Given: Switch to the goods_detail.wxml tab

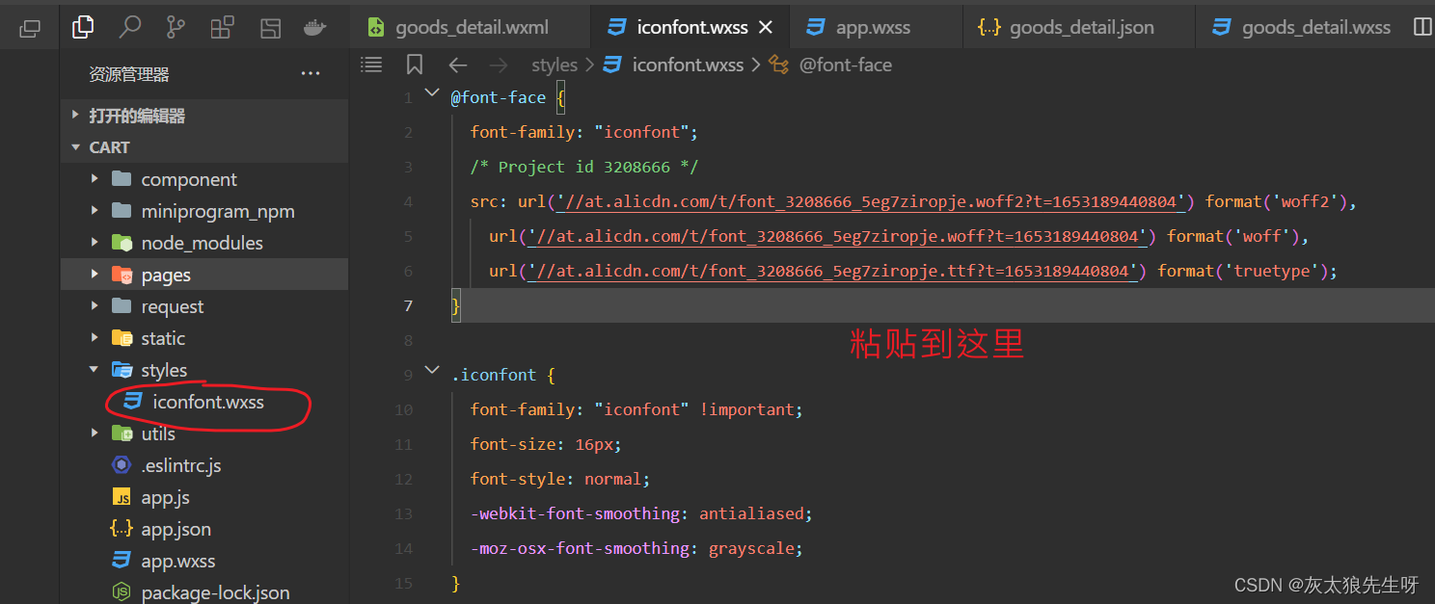Looking at the screenshot, I should (471, 27).
